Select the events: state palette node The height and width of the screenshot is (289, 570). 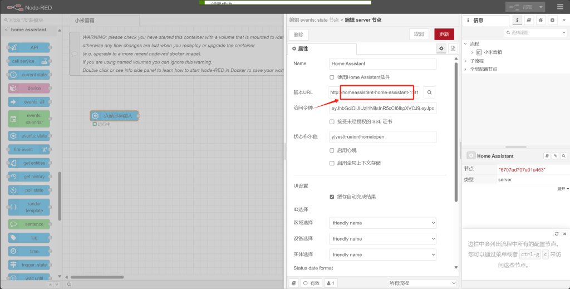pos(29,136)
